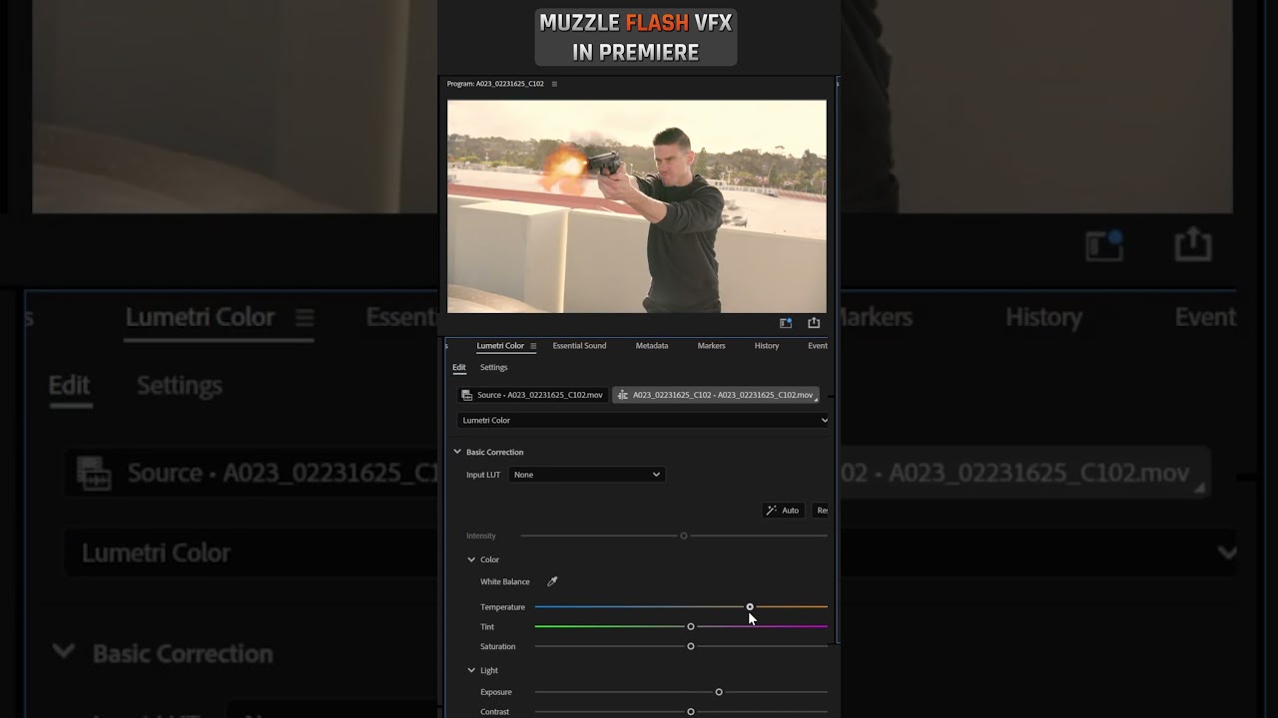This screenshot has width=1278, height=718.
Task: Open the Input LUT dropdown set to None
Action: tap(586, 475)
